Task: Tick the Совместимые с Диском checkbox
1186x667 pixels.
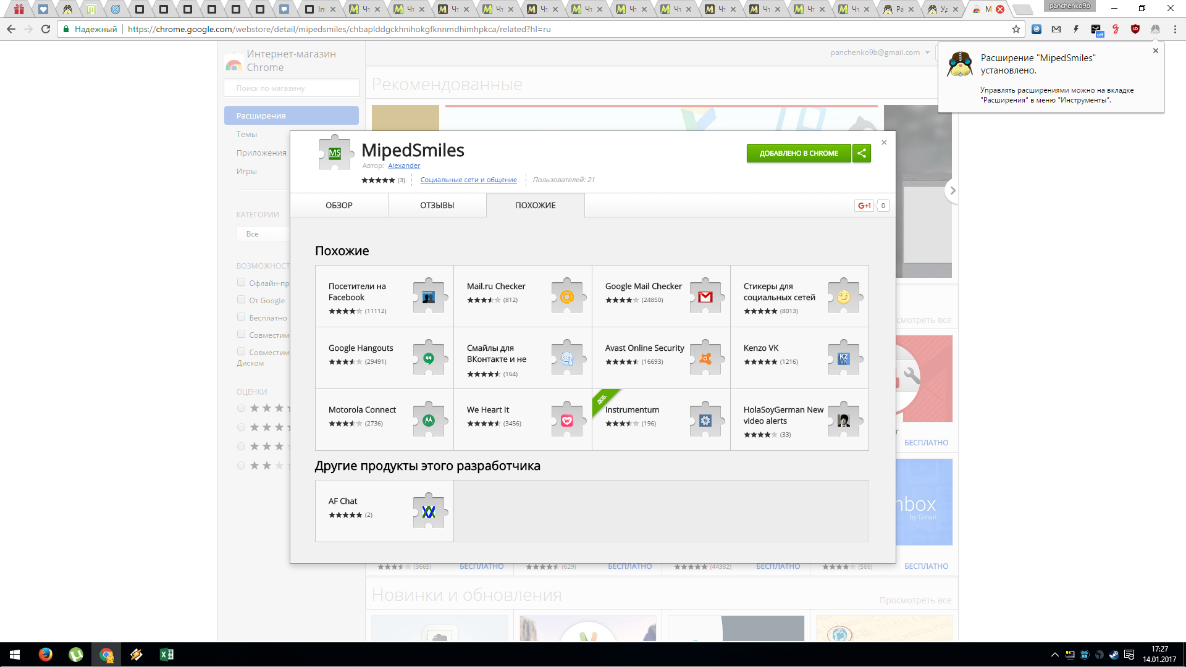Action: click(x=242, y=352)
